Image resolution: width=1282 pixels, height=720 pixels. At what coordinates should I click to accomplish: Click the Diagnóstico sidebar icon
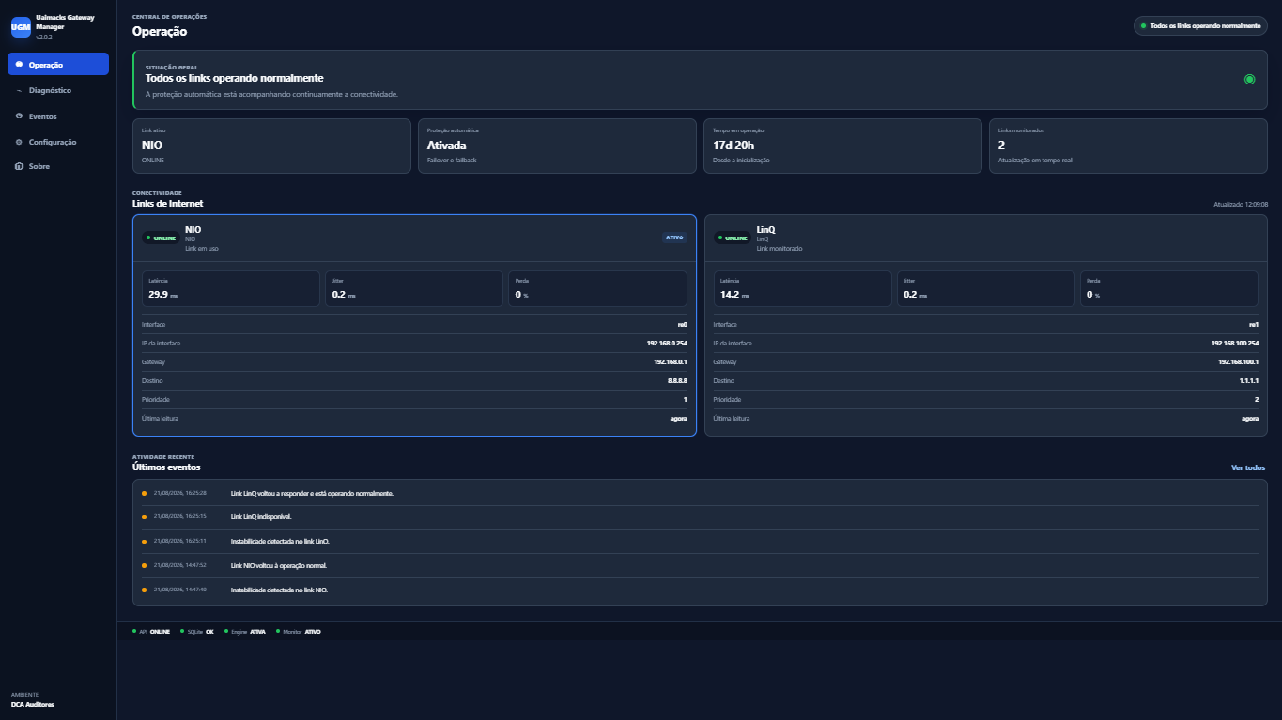[x=19, y=91]
